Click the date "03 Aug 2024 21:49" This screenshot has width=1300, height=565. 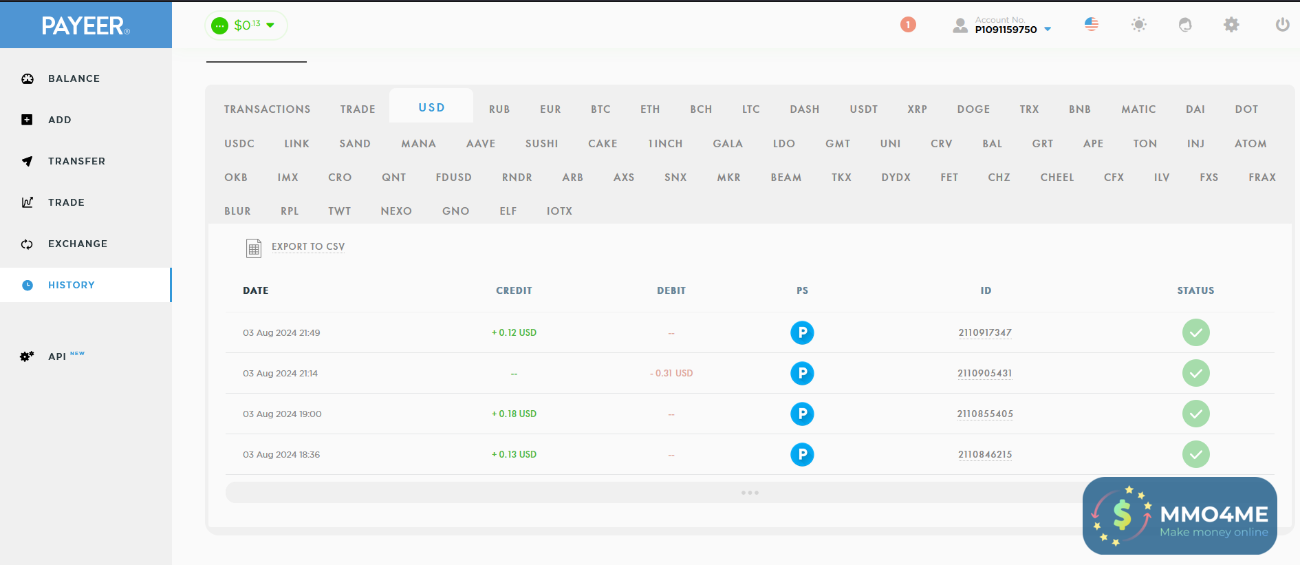[x=281, y=332]
